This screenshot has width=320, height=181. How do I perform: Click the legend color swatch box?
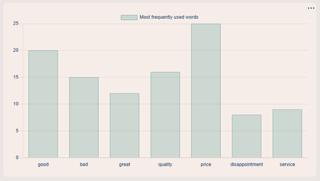pos(129,17)
